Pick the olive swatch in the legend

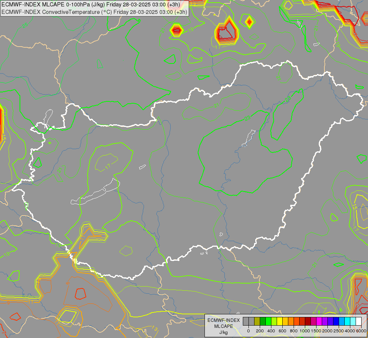(257, 321)
